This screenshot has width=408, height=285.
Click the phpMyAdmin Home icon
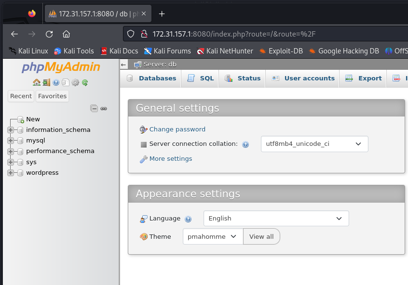[37, 82]
